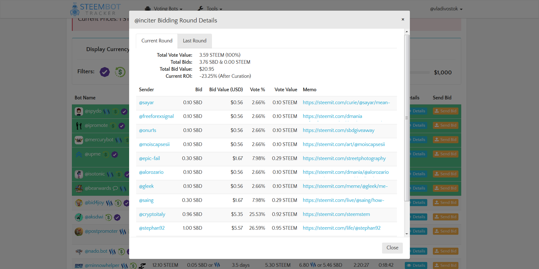The image size is (539, 269).
Task: Open Details for the @minnowhelper bot
Action: 416,266
